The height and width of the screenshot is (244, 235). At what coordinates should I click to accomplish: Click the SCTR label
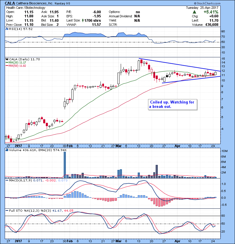coord(113,25)
